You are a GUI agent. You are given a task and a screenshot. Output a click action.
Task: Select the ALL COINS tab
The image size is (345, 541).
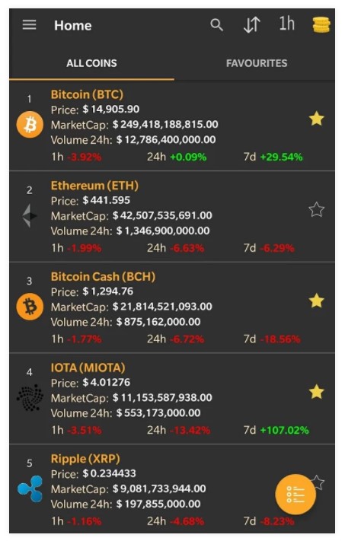[91, 63]
